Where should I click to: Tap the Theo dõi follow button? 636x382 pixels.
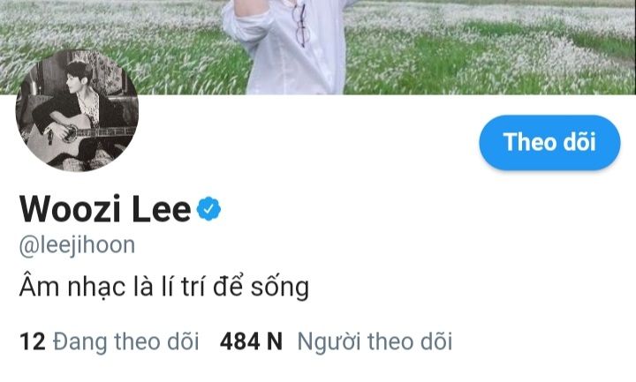click(x=549, y=142)
